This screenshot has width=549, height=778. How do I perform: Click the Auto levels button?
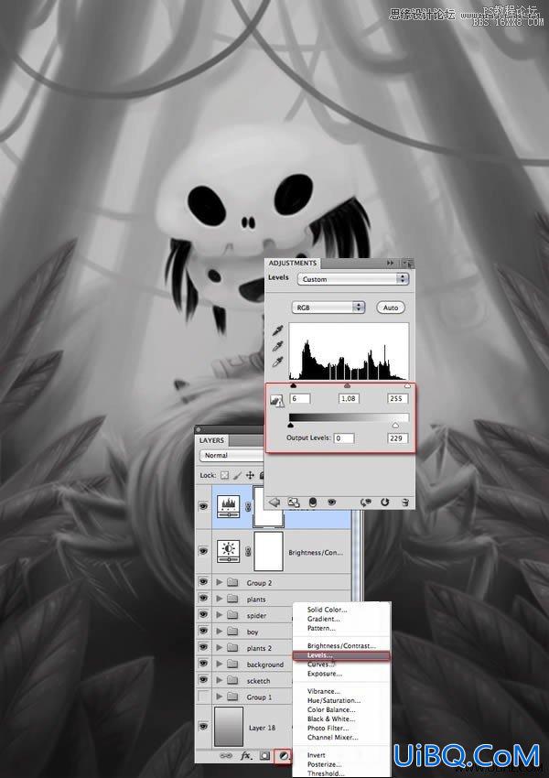point(391,308)
